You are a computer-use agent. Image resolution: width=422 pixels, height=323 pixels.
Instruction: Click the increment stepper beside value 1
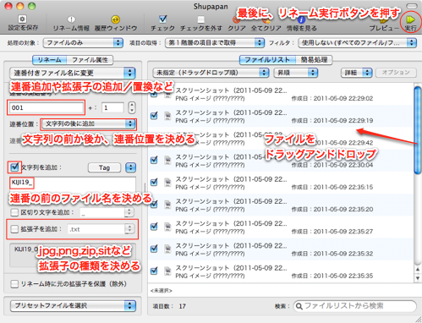point(132,107)
